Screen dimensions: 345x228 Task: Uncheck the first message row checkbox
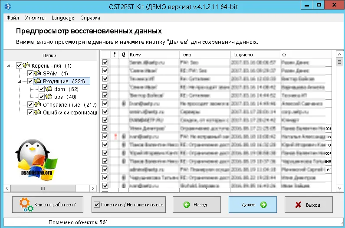point(105,62)
